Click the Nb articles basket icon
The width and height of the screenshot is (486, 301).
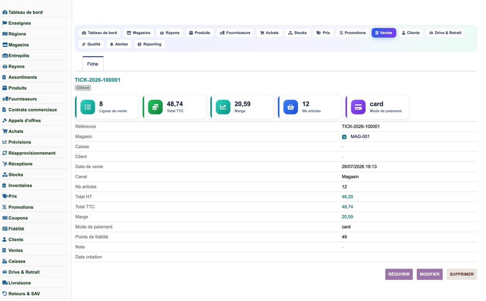tap(291, 107)
